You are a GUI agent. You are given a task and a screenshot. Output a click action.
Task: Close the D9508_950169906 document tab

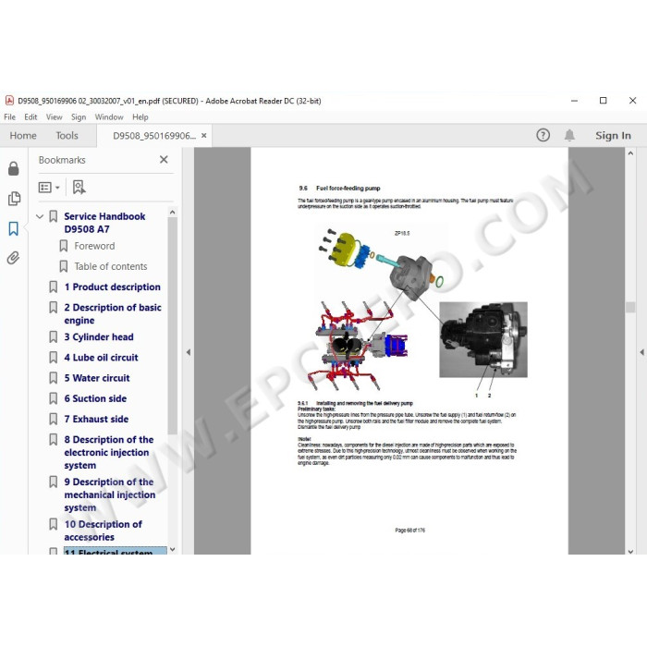204,135
